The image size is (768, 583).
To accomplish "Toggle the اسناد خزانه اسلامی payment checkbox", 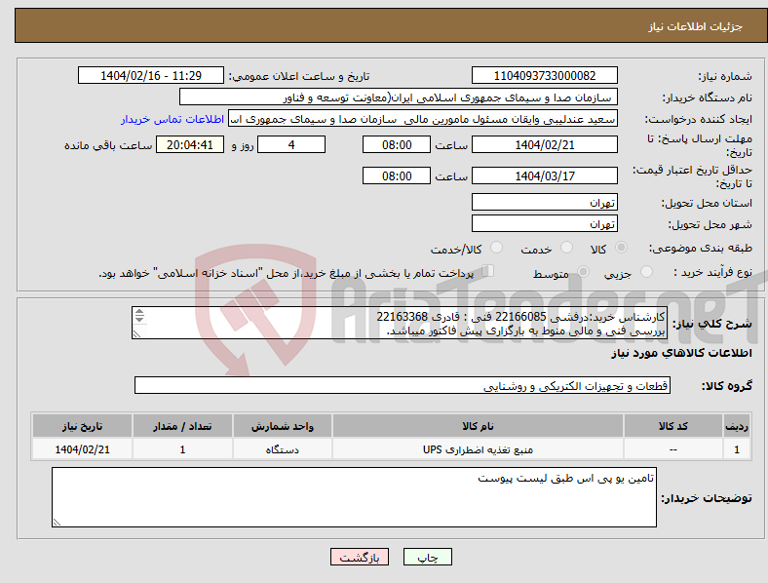I will click(x=487, y=270).
